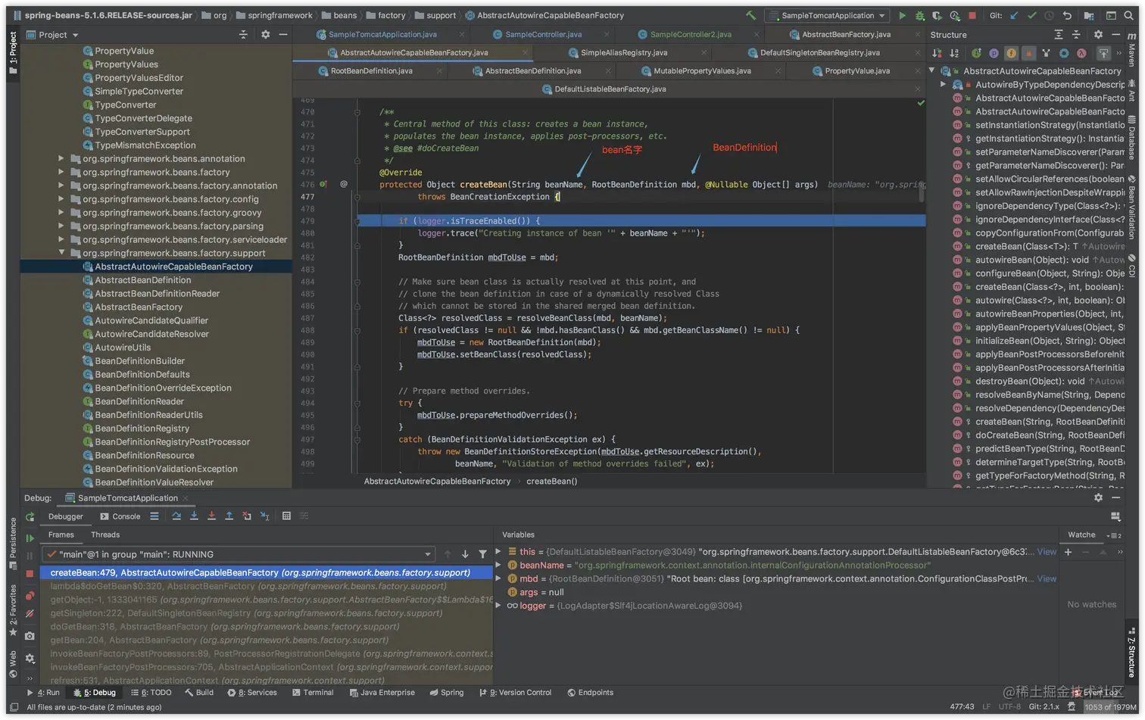Image resolution: width=1145 pixels, height=720 pixels.
Task: Switch to DefaultListableBeanFactory.java tab
Action: [610, 89]
